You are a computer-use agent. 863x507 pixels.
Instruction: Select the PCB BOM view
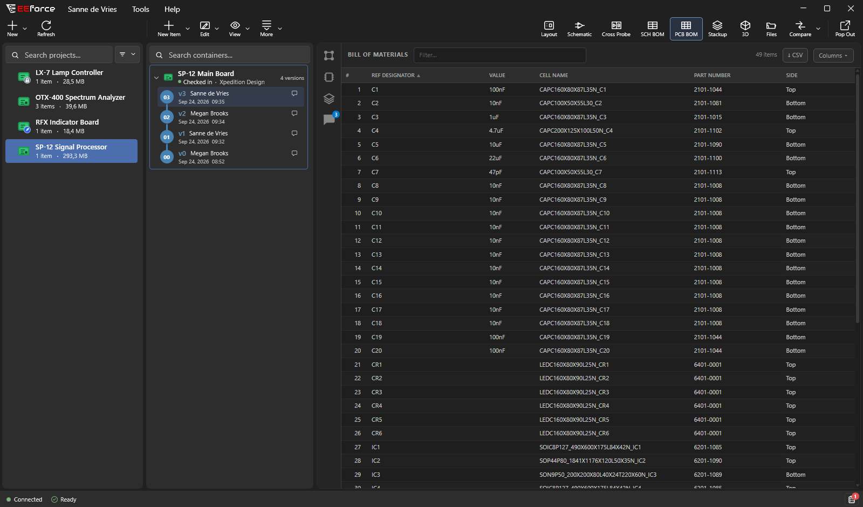click(686, 29)
